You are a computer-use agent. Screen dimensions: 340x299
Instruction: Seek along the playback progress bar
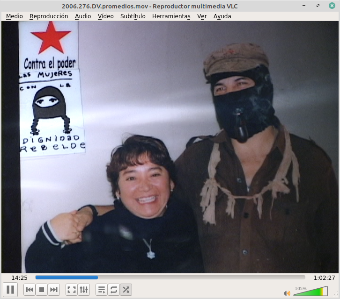click(170, 278)
